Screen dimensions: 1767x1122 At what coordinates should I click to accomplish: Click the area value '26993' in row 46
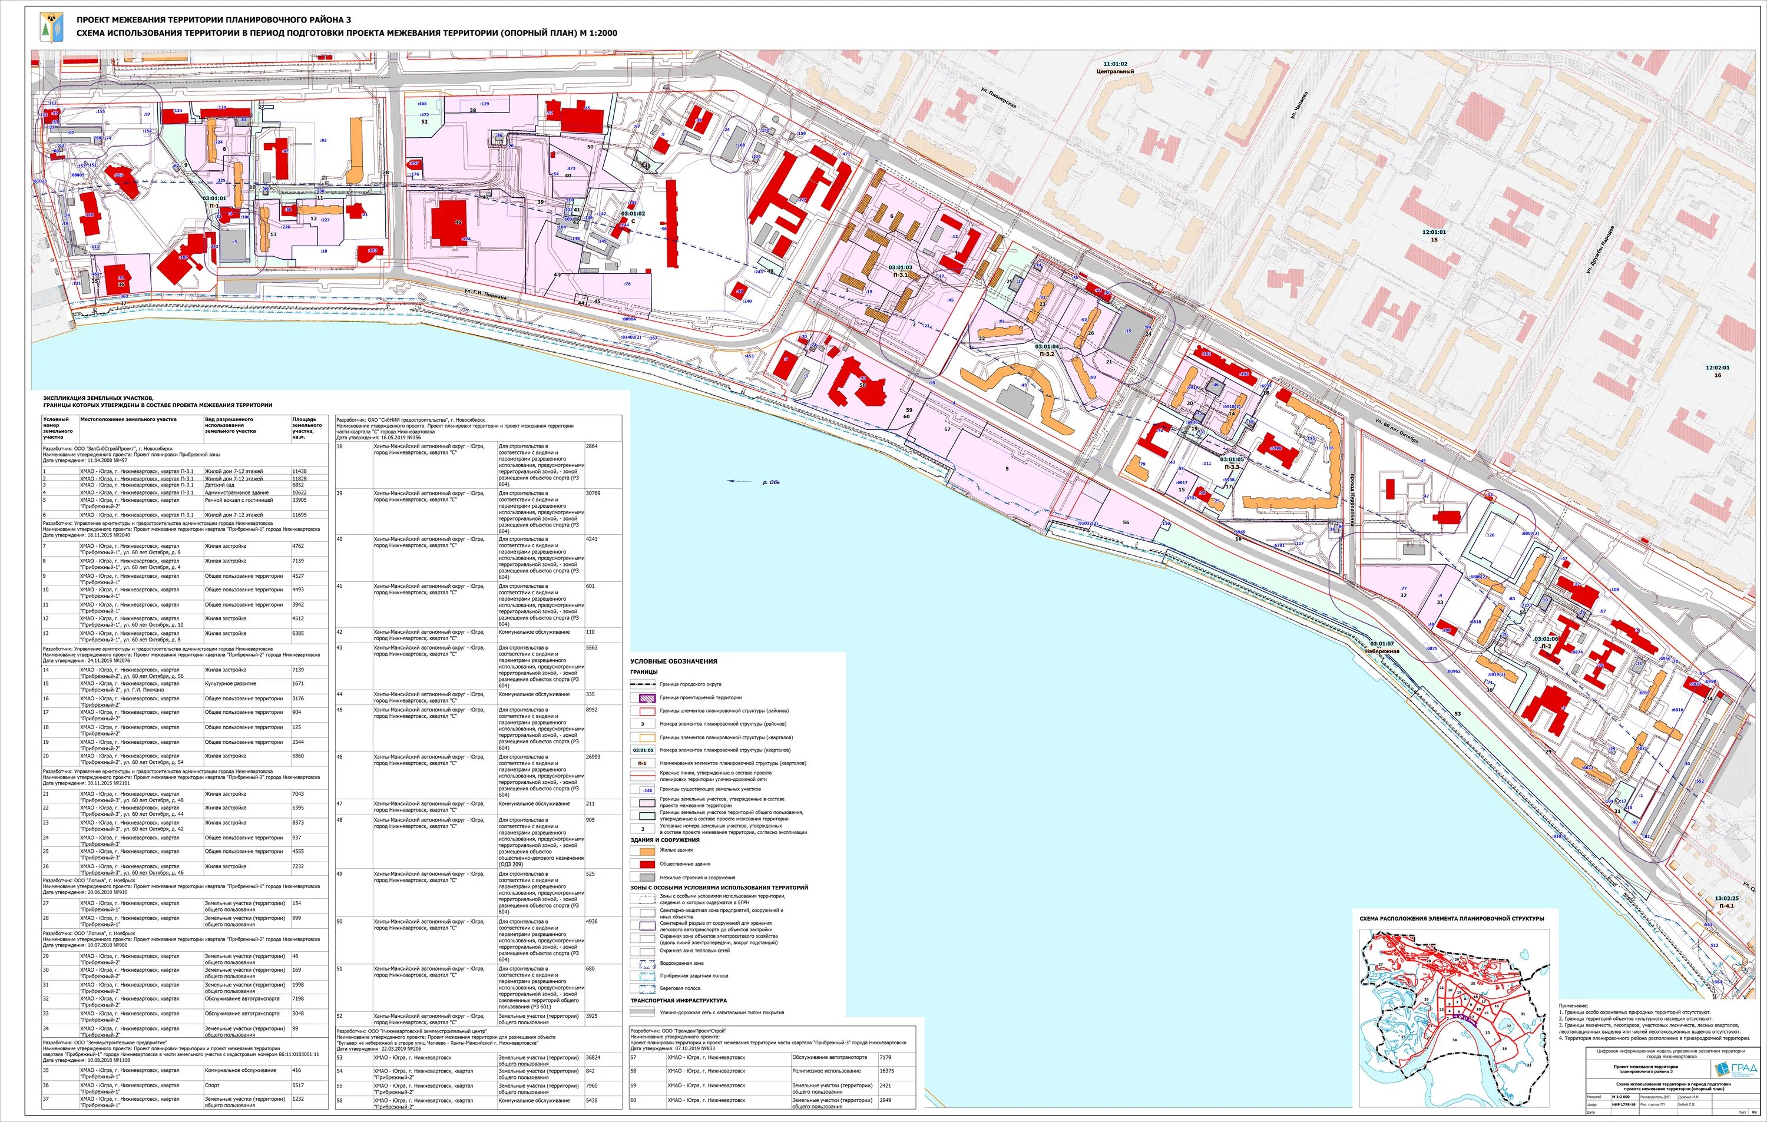[594, 757]
